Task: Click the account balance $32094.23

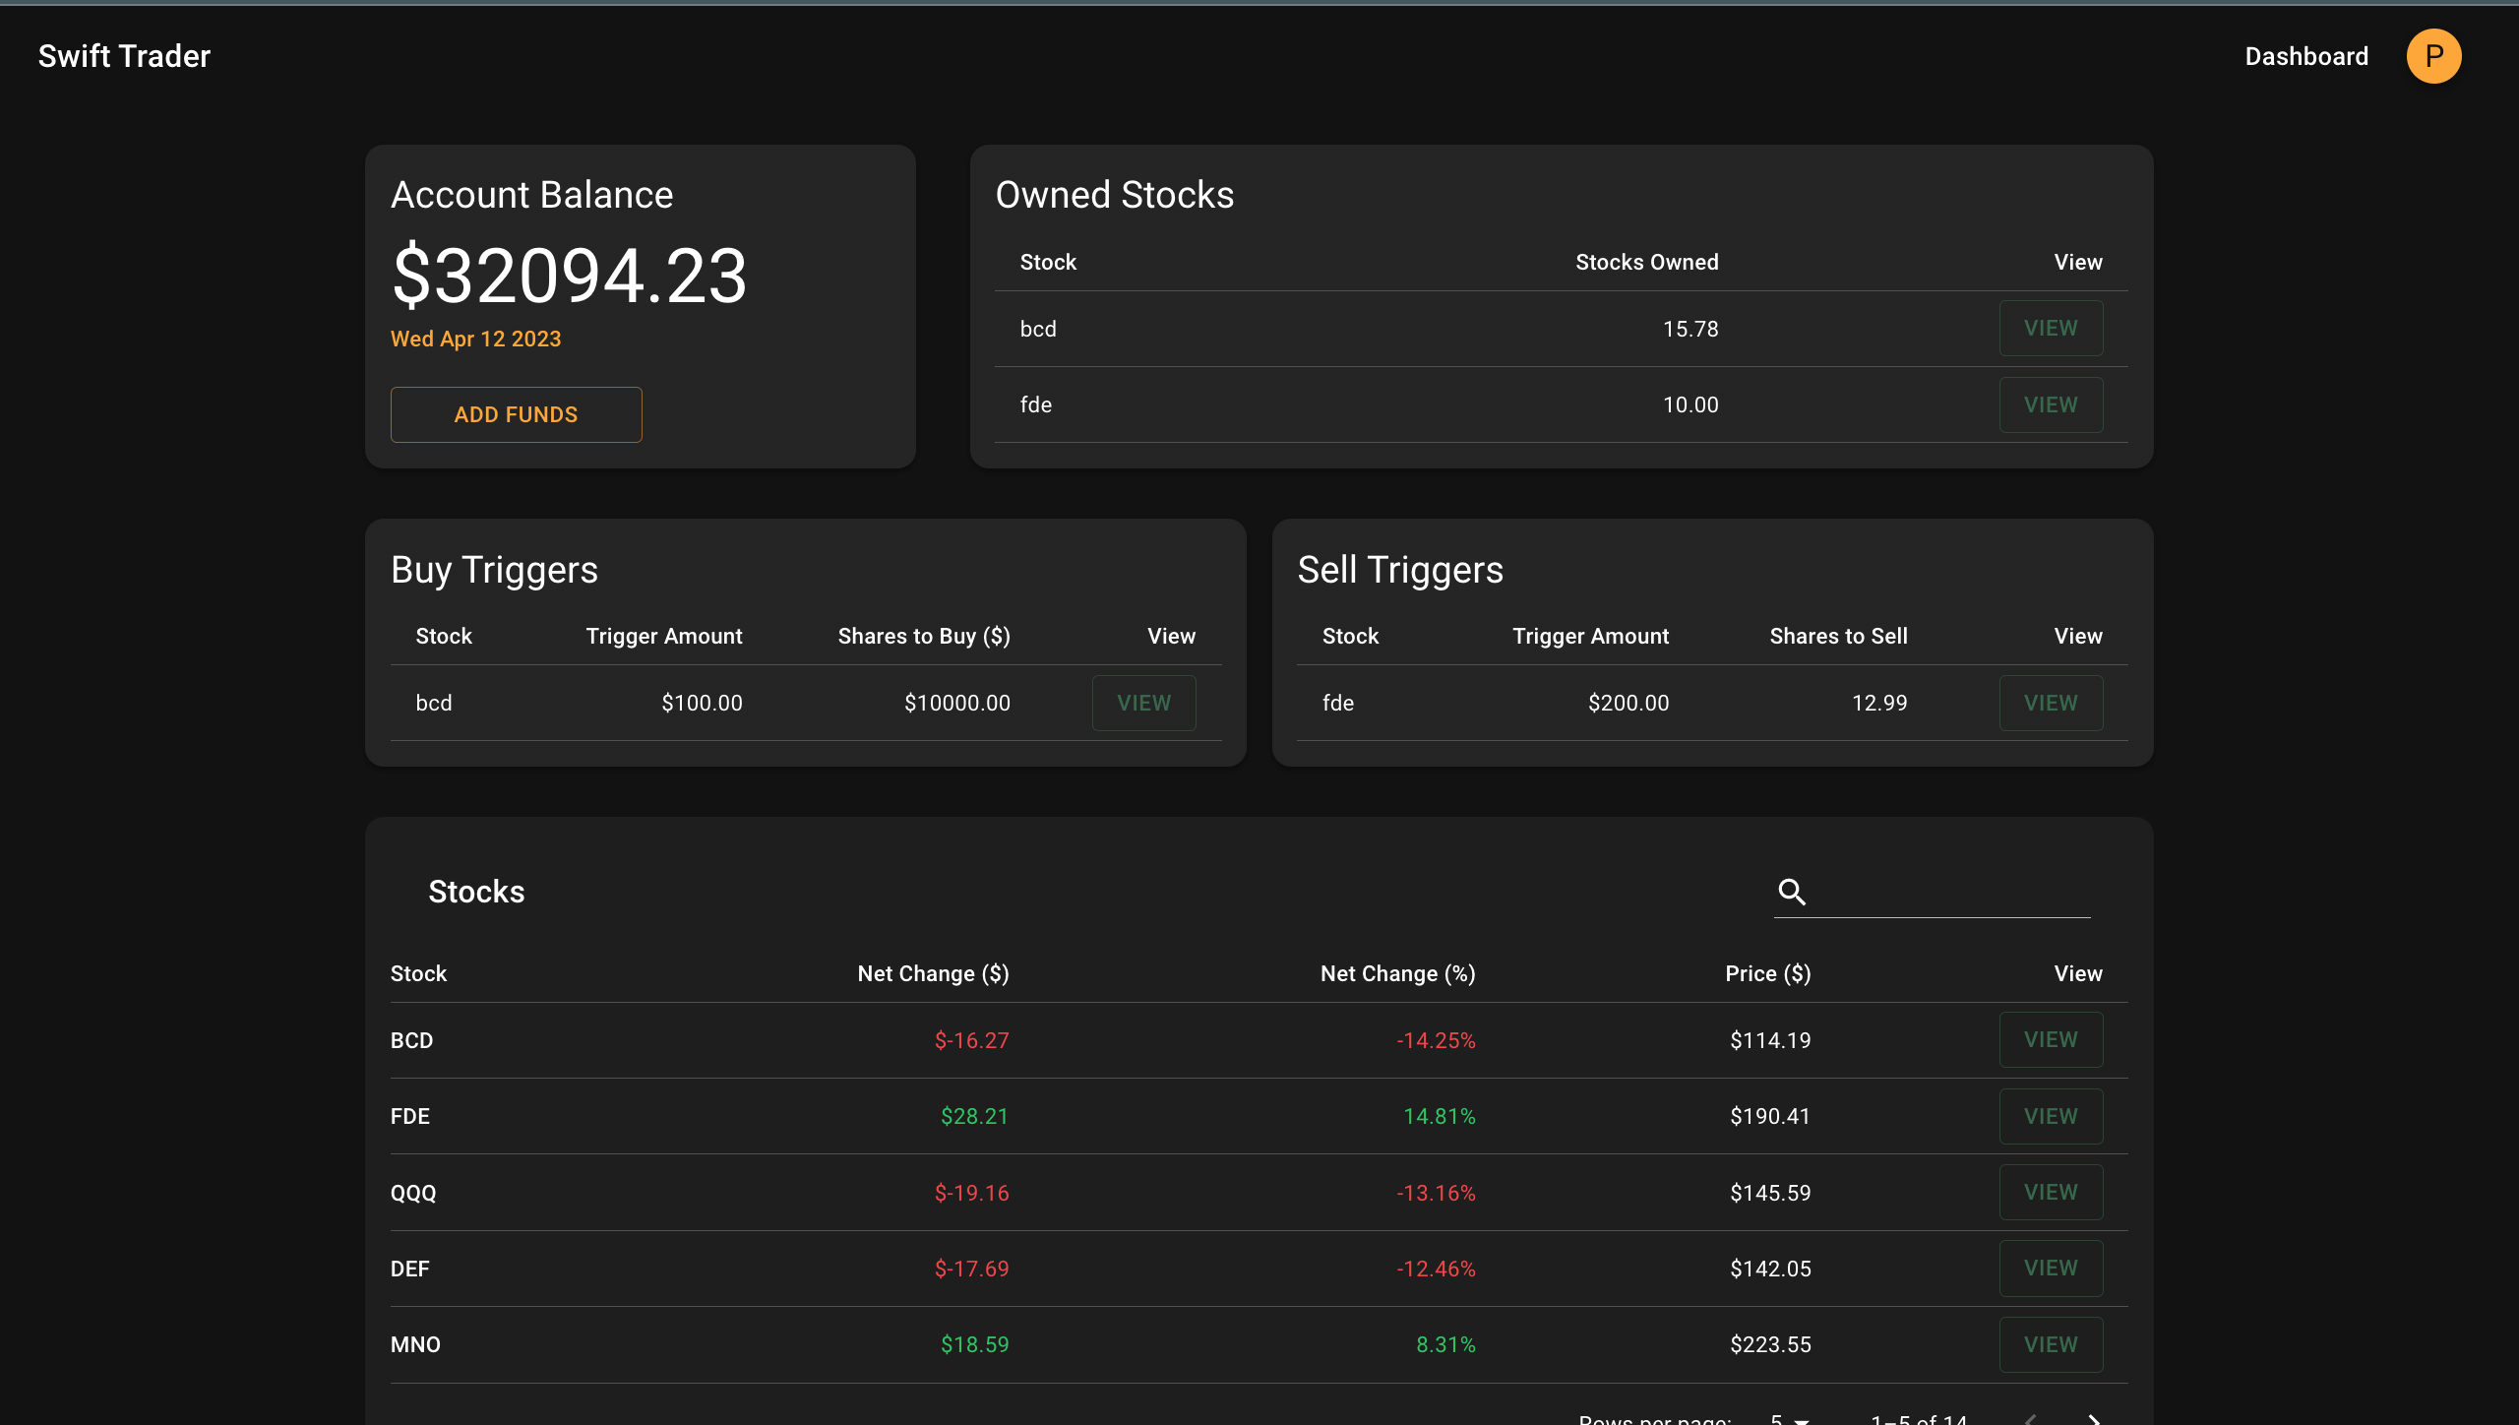Action: point(569,276)
